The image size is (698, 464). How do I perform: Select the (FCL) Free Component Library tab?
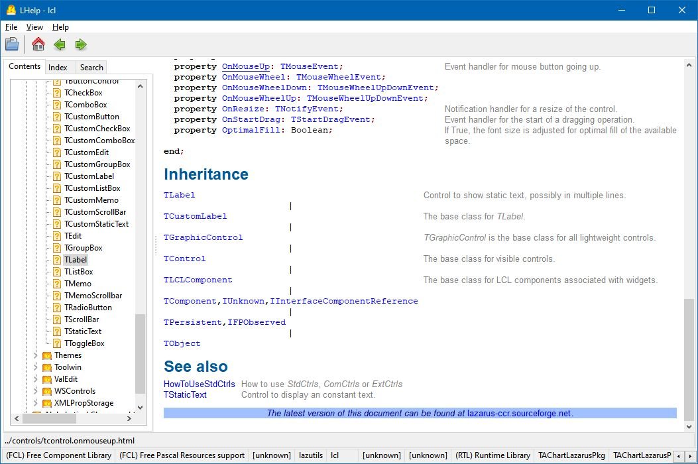coord(59,455)
